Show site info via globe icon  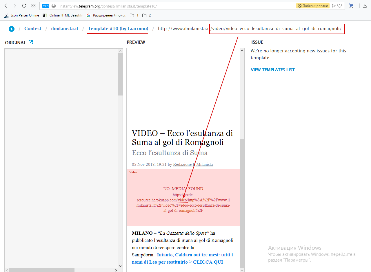tap(54, 6)
